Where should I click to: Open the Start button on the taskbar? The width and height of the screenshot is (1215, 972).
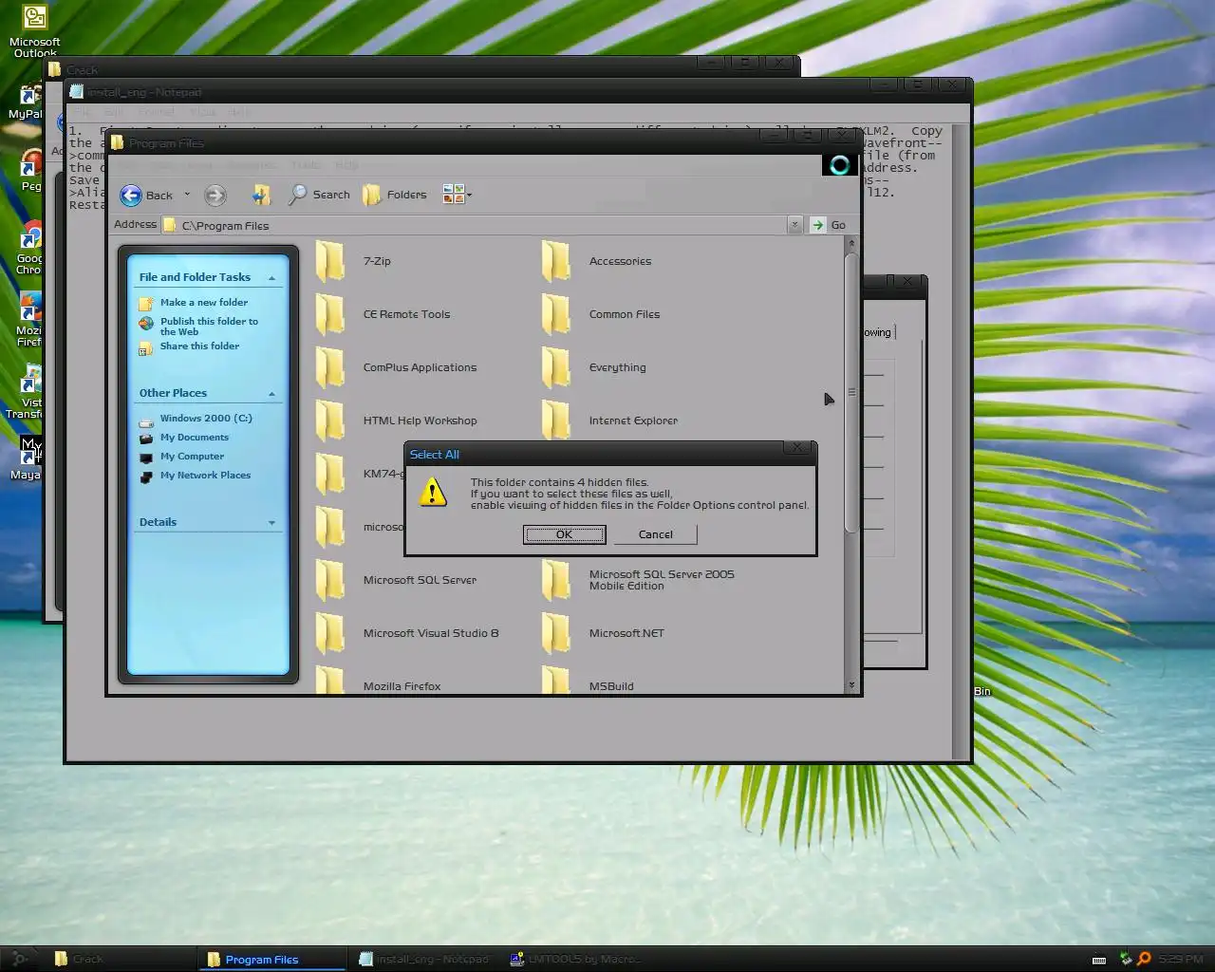(19, 959)
